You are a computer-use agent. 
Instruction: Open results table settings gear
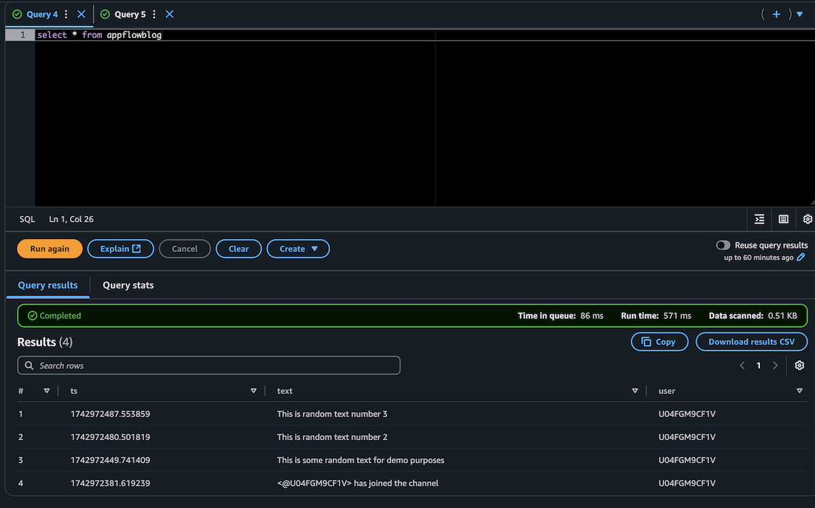(x=799, y=365)
